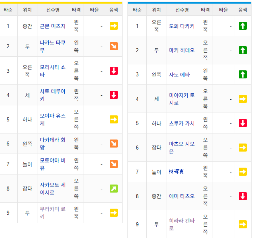Click the 음색 header in the left table
The height and width of the screenshot is (238, 254).
point(114,10)
